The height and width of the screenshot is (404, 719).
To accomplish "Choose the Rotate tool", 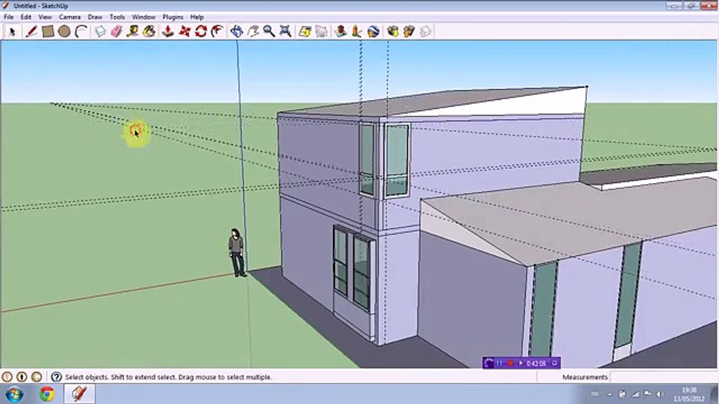I will click(x=201, y=31).
